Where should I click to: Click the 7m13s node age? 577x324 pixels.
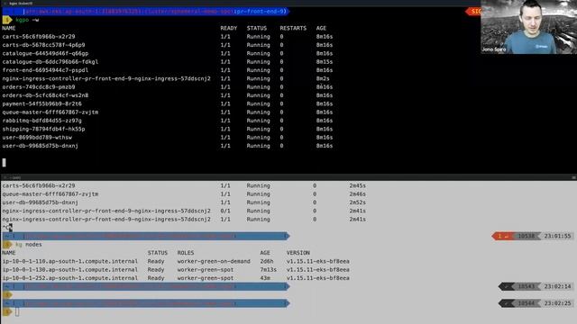pos(269,270)
